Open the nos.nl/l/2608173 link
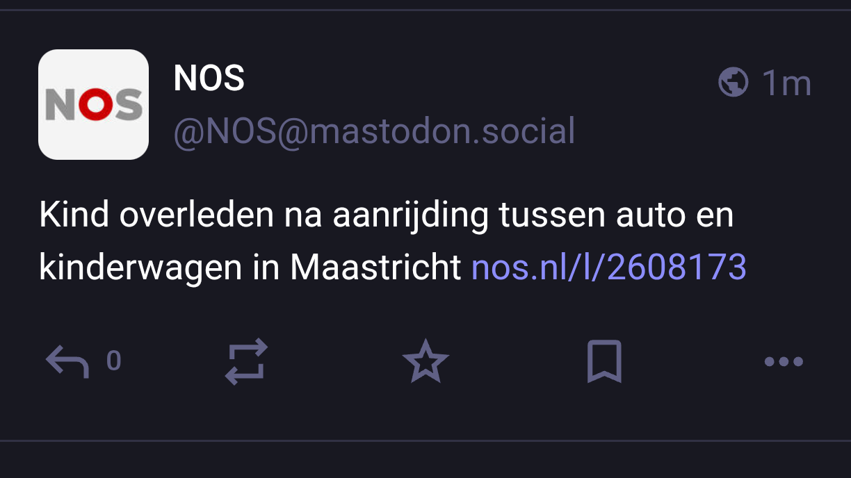 click(x=608, y=267)
